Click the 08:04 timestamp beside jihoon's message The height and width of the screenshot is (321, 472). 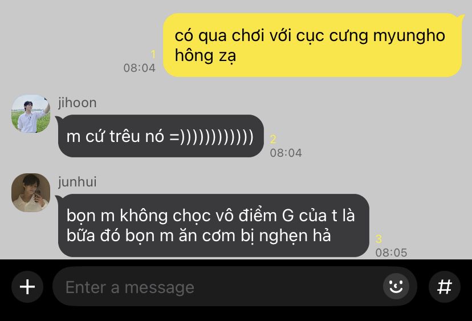coord(286,153)
